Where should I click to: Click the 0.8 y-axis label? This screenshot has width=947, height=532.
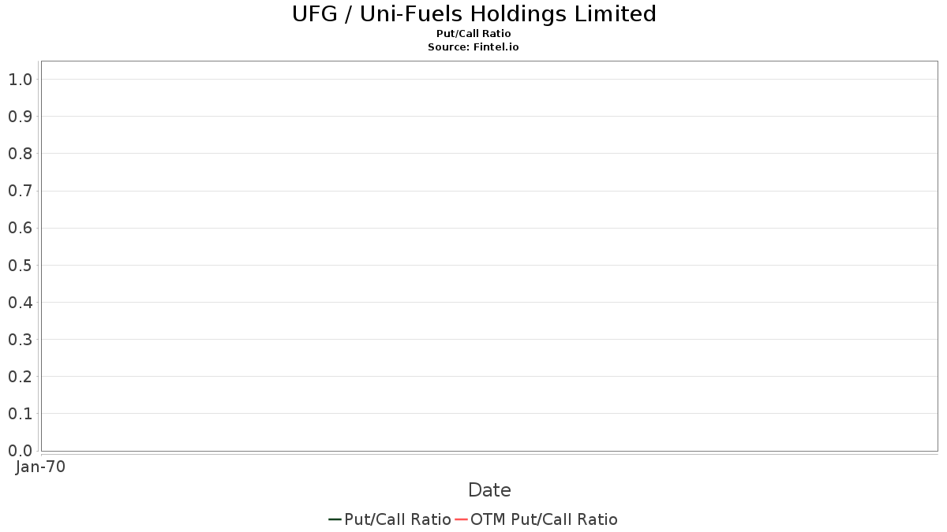coord(20,154)
